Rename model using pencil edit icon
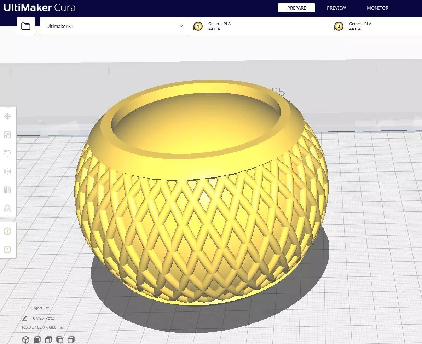 [24, 318]
